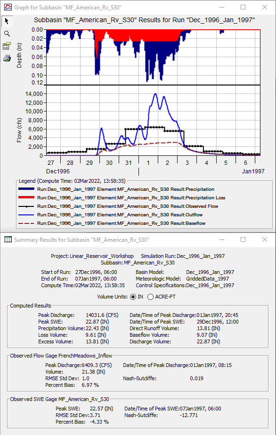Click the SWE RMSE Std Dev value 3.71
The height and width of the screenshot is (435, 276).
tap(95, 415)
